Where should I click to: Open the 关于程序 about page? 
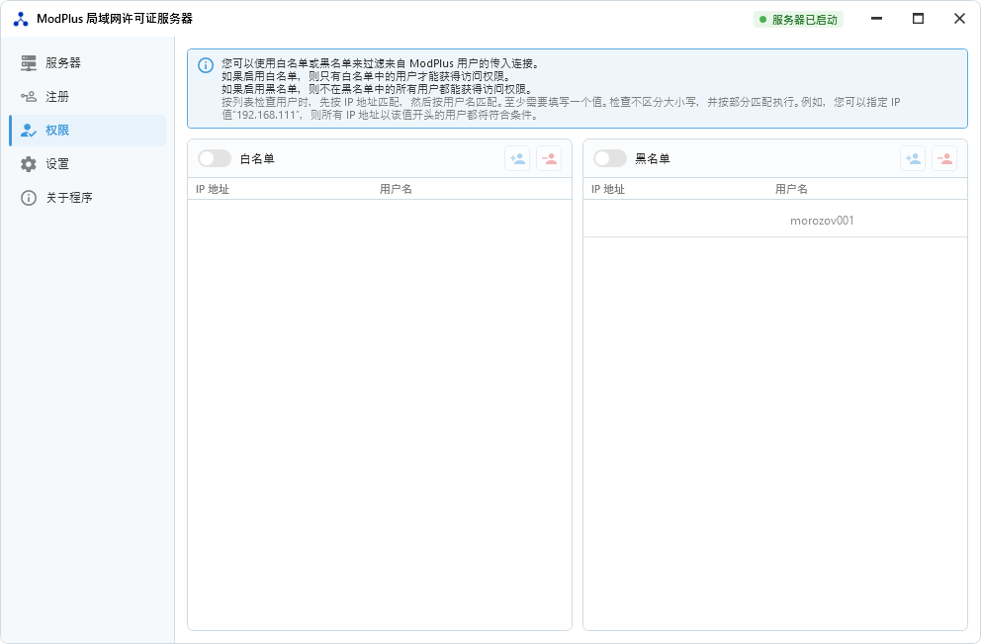[88, 198]
